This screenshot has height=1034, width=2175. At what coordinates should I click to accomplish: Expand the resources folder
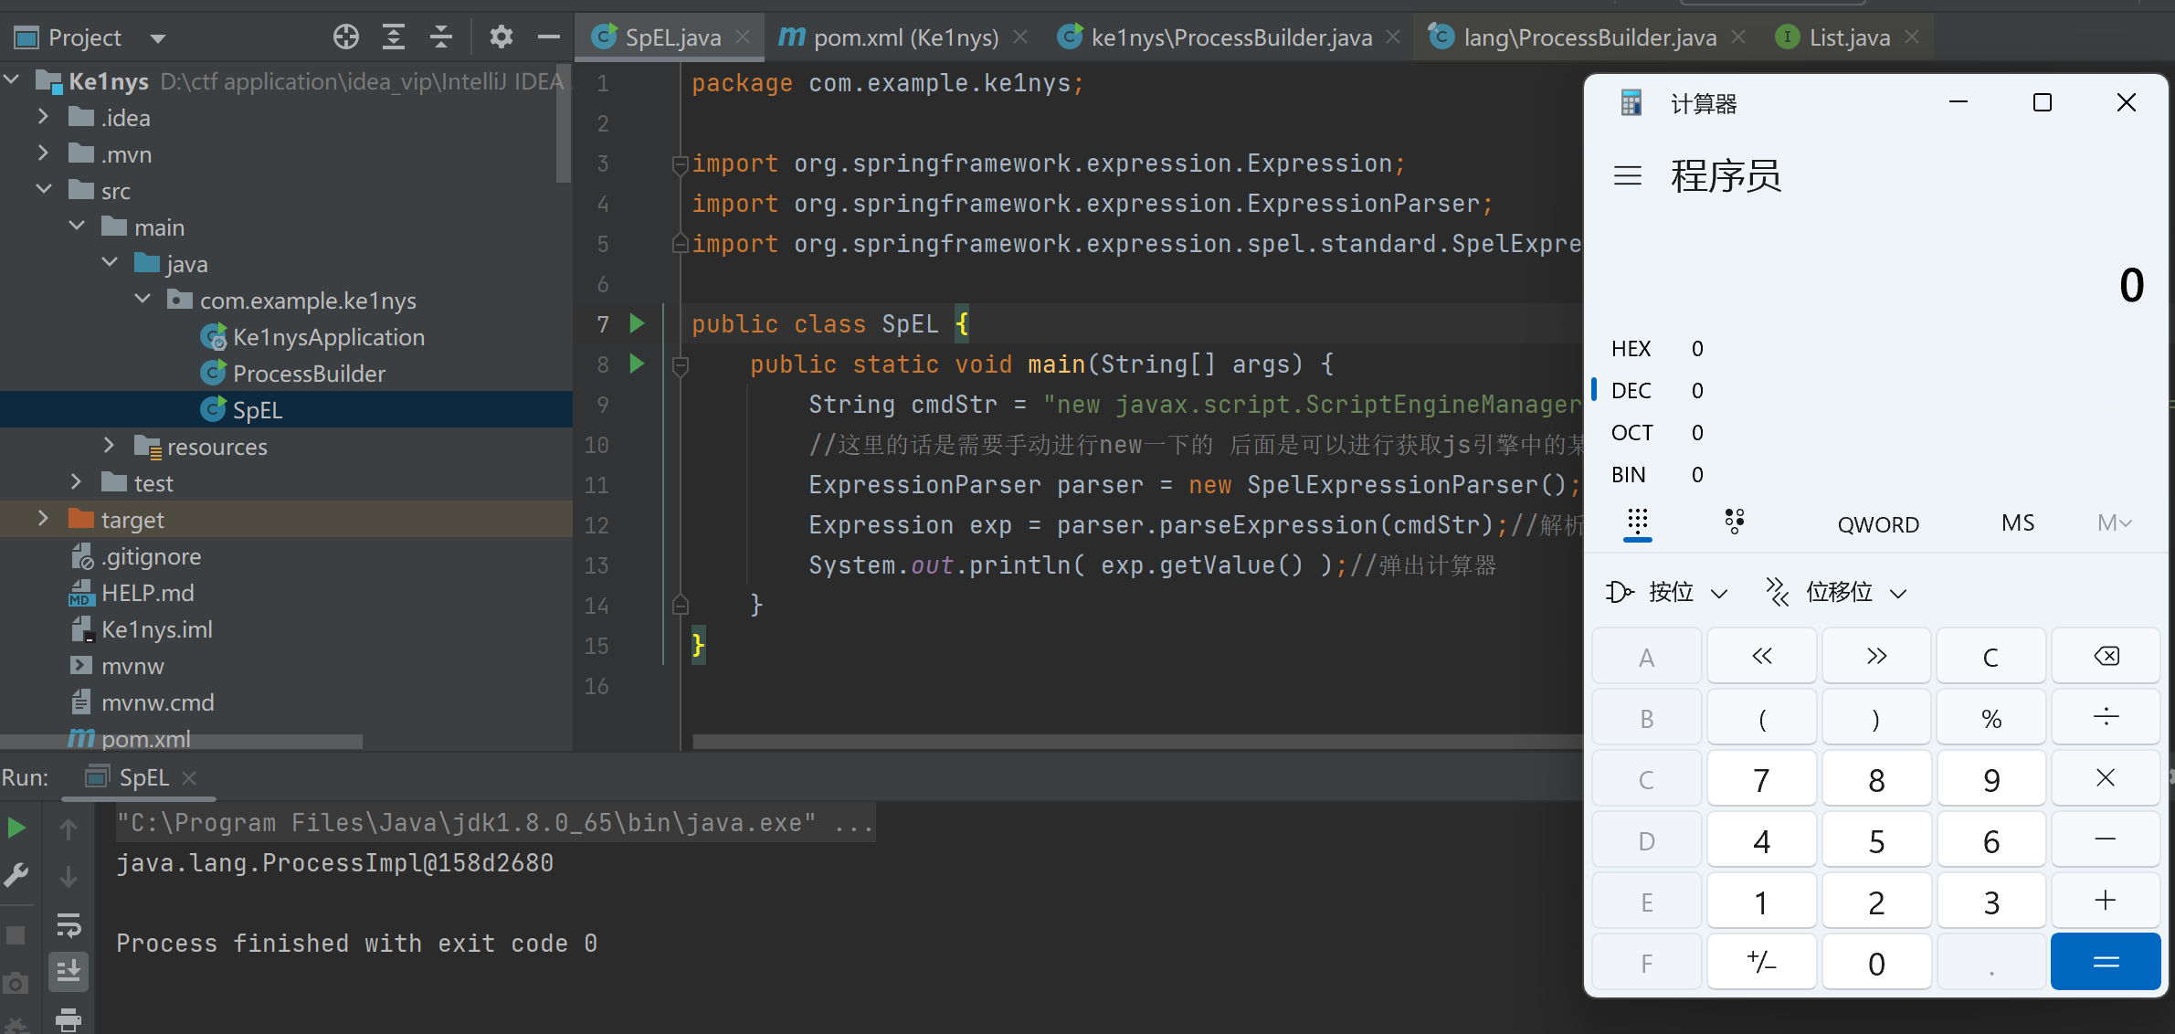click(x=109, y=446)
